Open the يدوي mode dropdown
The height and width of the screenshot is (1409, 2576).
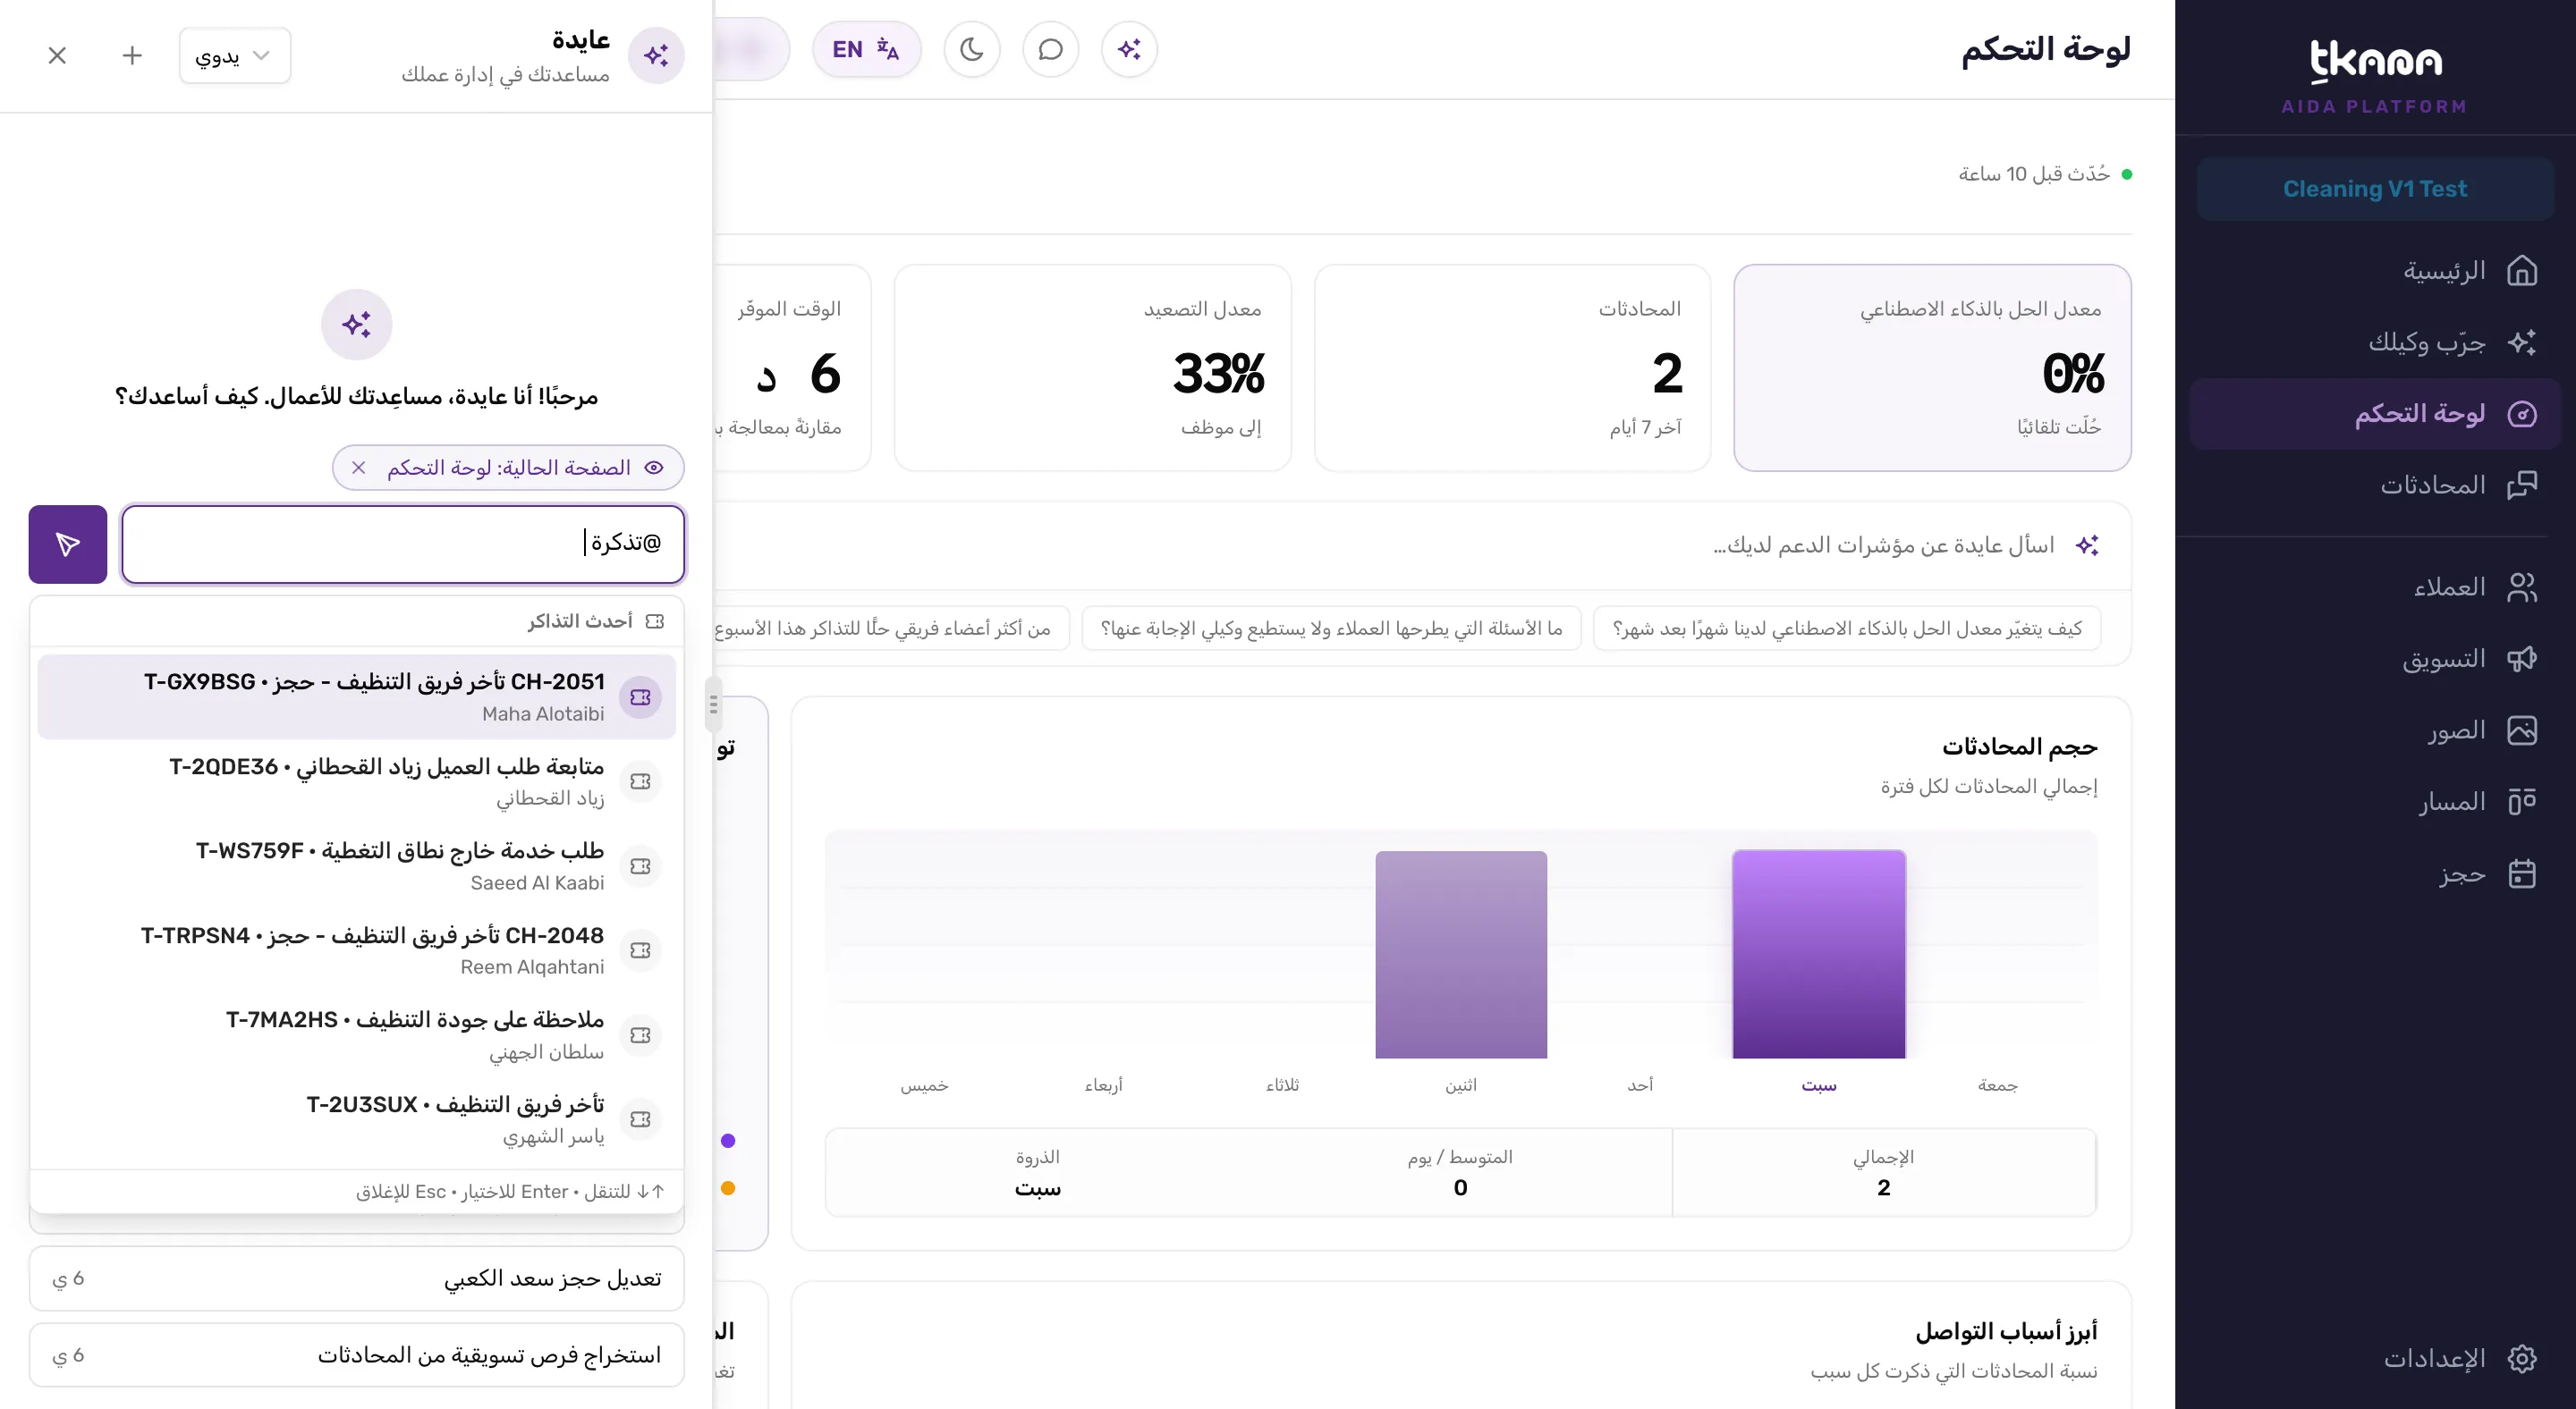[x=235, y=55]
